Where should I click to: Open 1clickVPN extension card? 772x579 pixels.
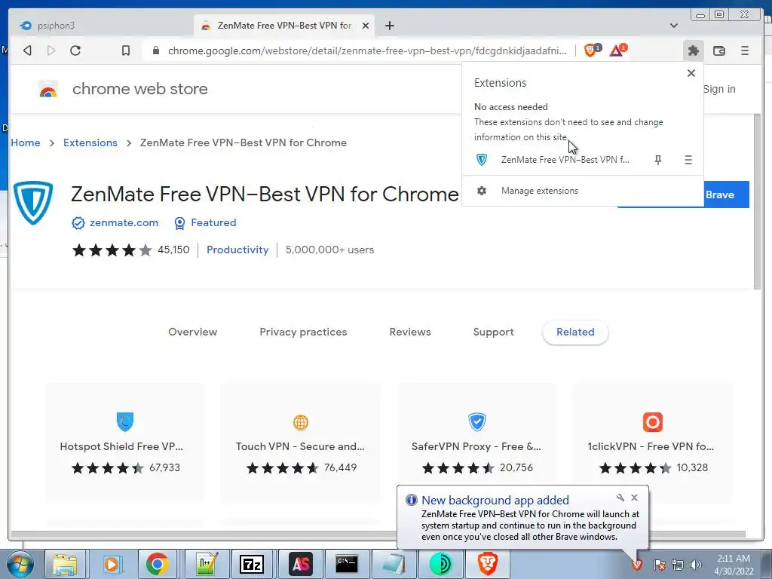[652, 442]
